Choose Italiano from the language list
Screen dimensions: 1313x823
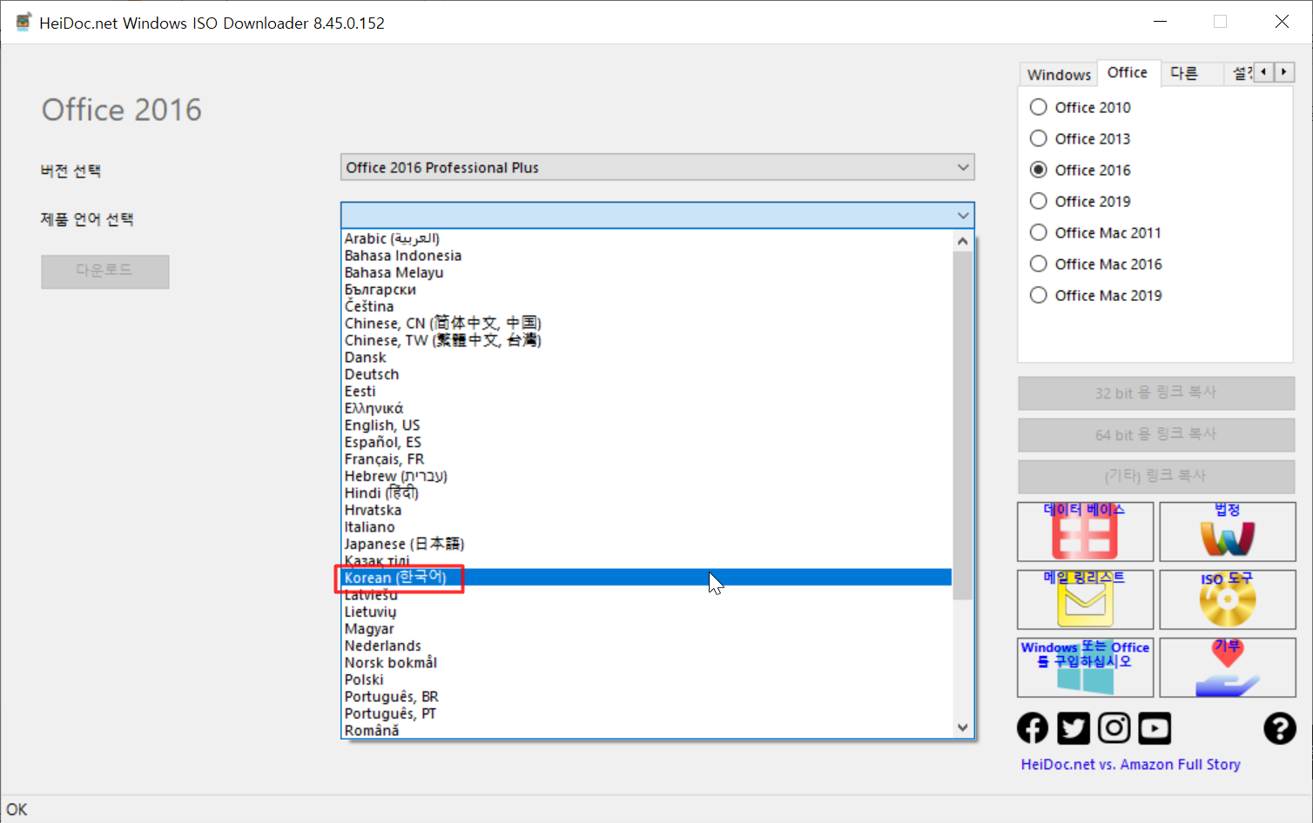[x=647, y=527]
